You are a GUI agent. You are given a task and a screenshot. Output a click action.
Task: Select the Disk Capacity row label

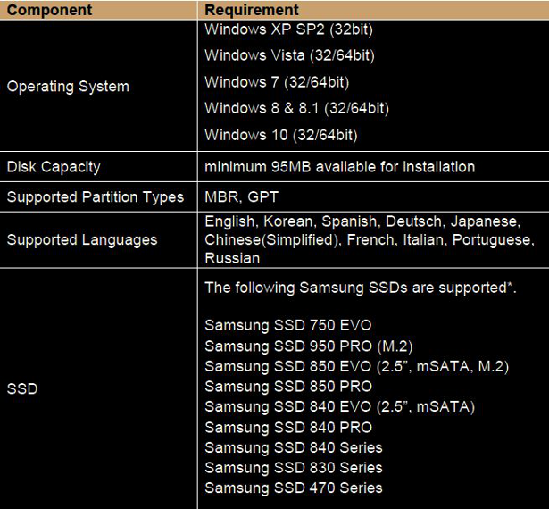tap(54, 167)
